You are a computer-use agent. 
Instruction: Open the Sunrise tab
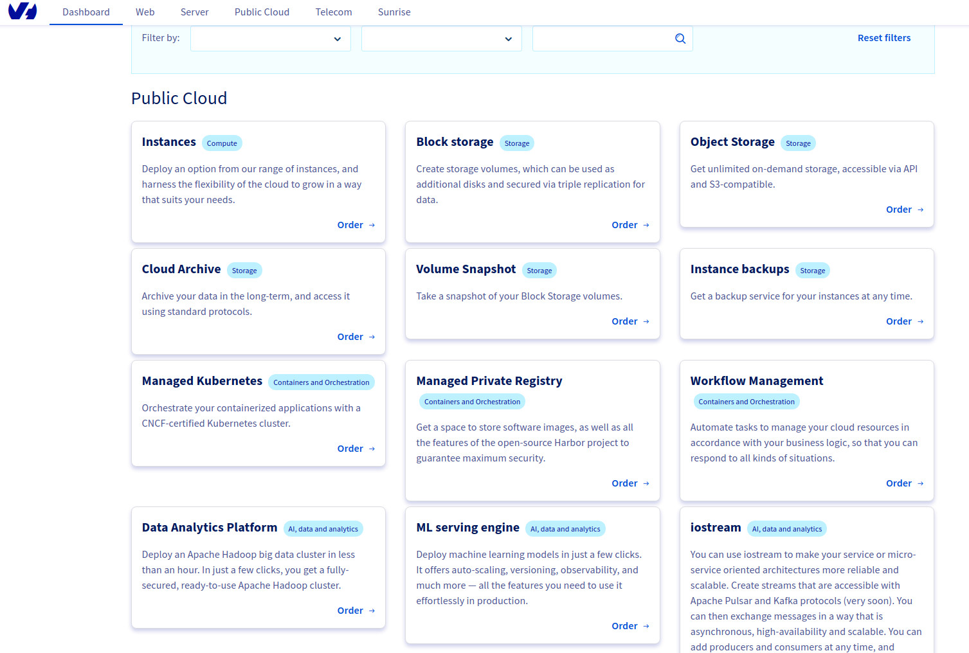coord(394,12)
